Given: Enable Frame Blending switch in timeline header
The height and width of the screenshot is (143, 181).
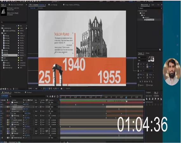Looking at the screenshot, I should pos(52,96).
